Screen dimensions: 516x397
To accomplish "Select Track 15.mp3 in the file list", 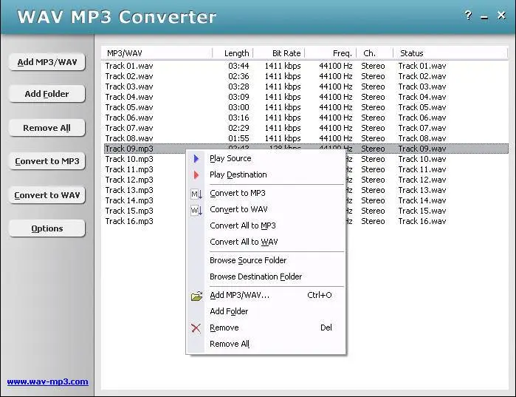I will [x=129, y=211].
